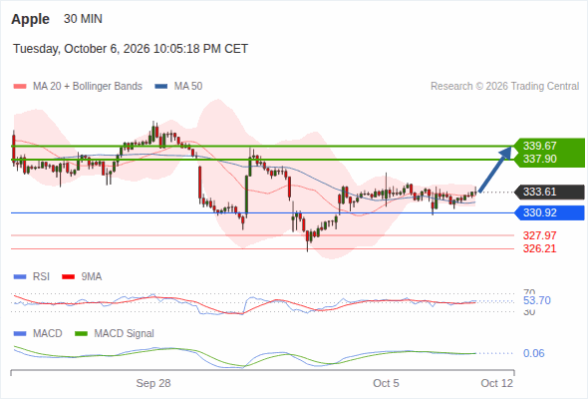Click the MACD value 0.06
This screenshot has width=588, height=399.
click(x=534, y=353)
